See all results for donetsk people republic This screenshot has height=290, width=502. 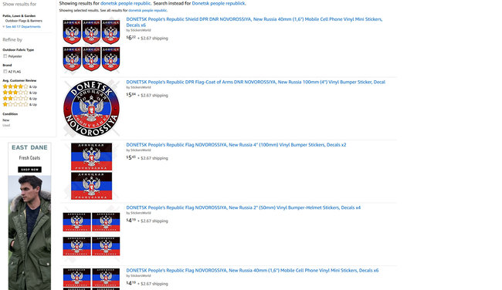coord(148,11)
